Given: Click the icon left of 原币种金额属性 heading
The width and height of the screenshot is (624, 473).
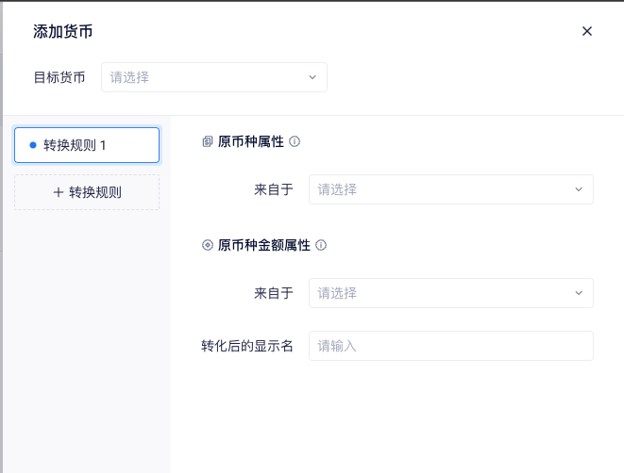Looking at the screenshot, I should pyautogui.click(x=208, y=245).
